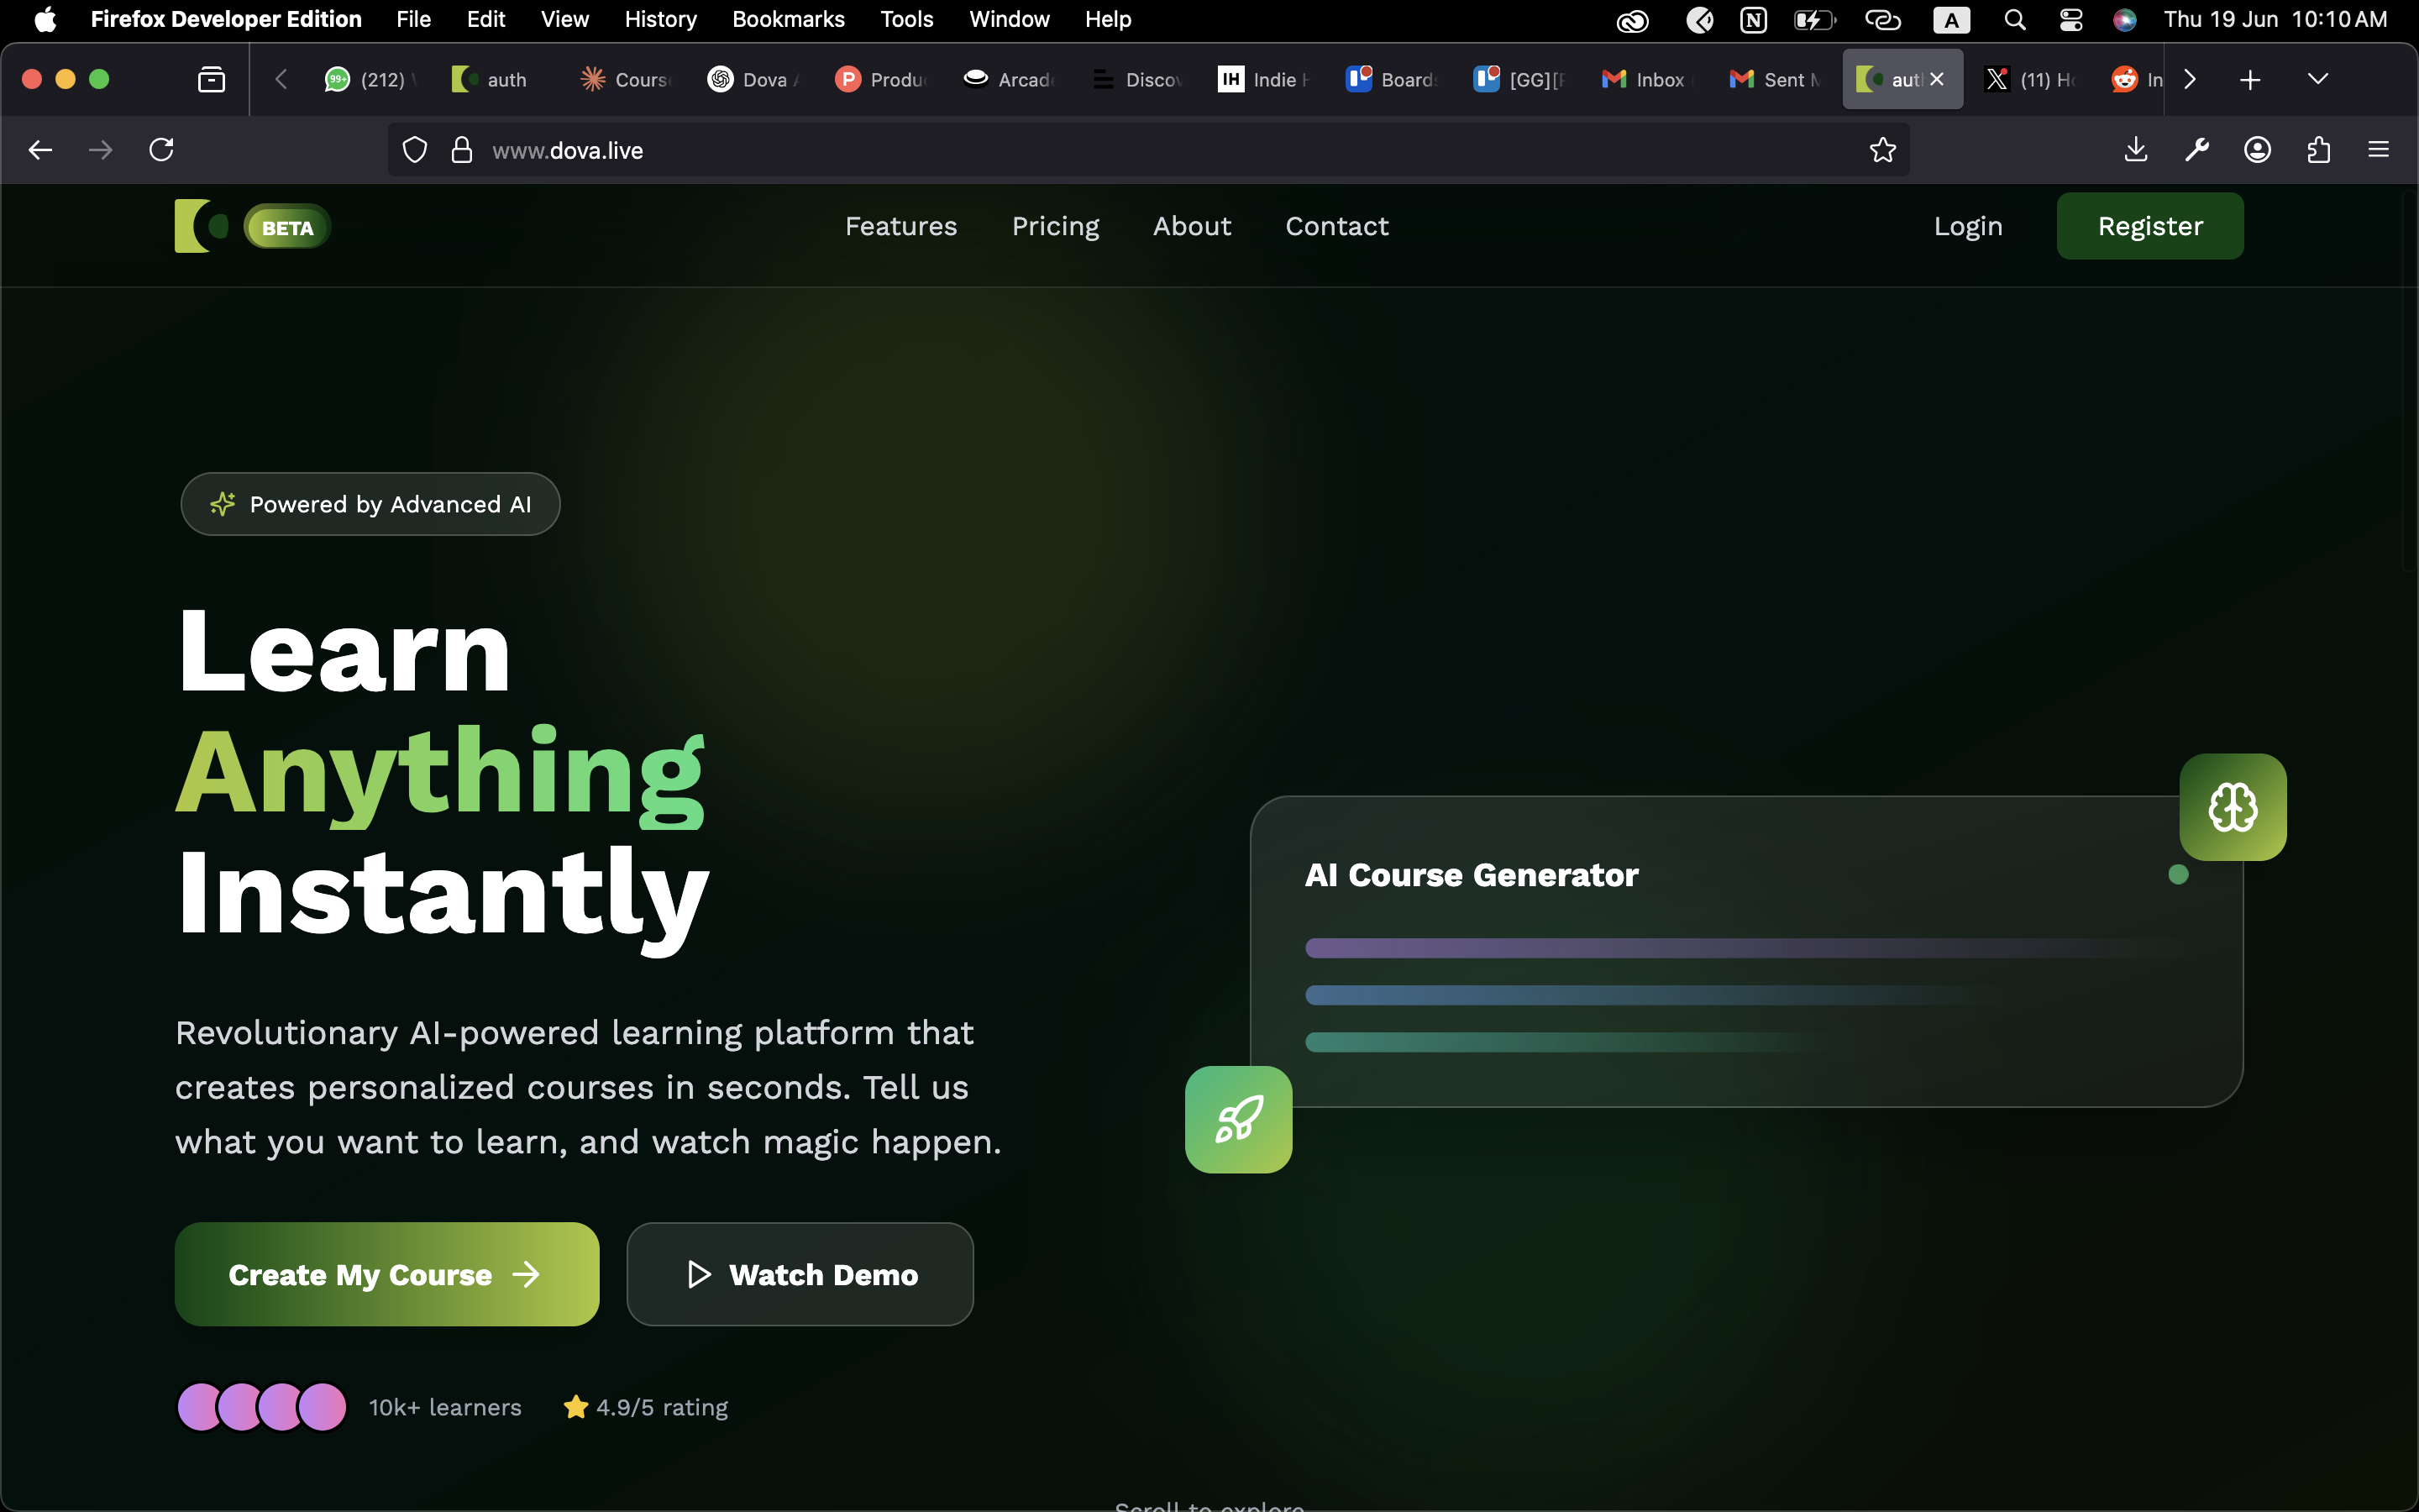This screenshot has width=2419, height=1512.
Task: Open the Firefox account profile icon
Action: coord(2257,150)
